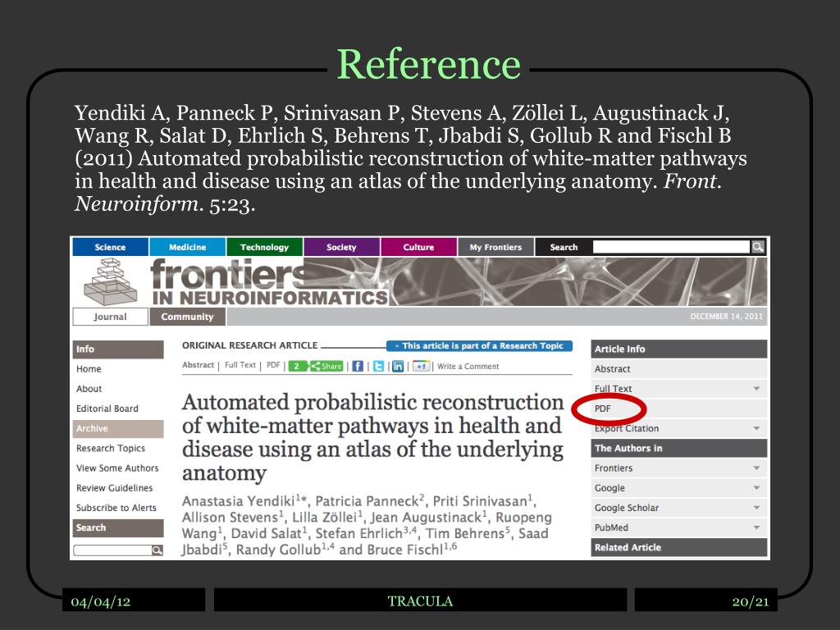The image size is (840, 630).
Task: Click the 'Article Info' header
Action: tap(678, 349)
